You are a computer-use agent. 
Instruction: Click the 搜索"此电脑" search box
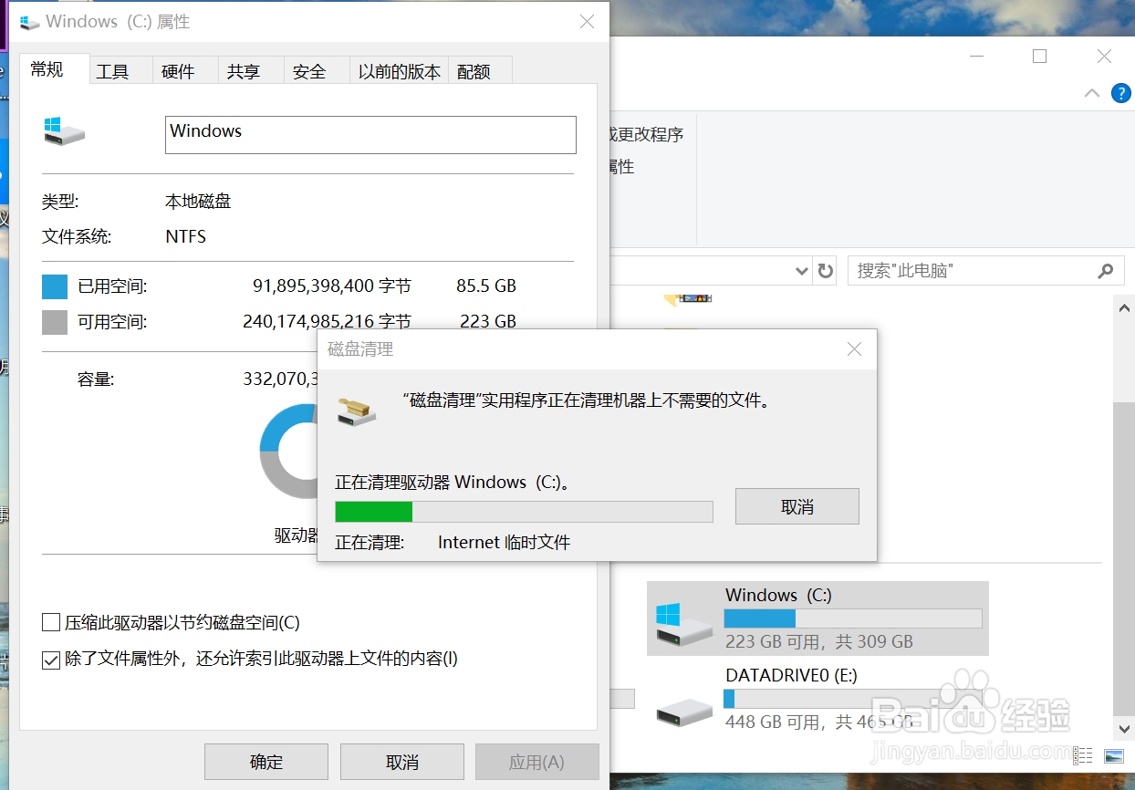tap(985, 271)
